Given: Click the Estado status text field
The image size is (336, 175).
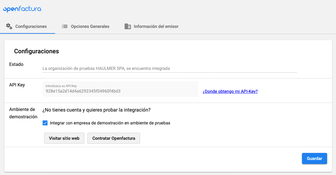Looking at the screenshot, I should point(170,69).
